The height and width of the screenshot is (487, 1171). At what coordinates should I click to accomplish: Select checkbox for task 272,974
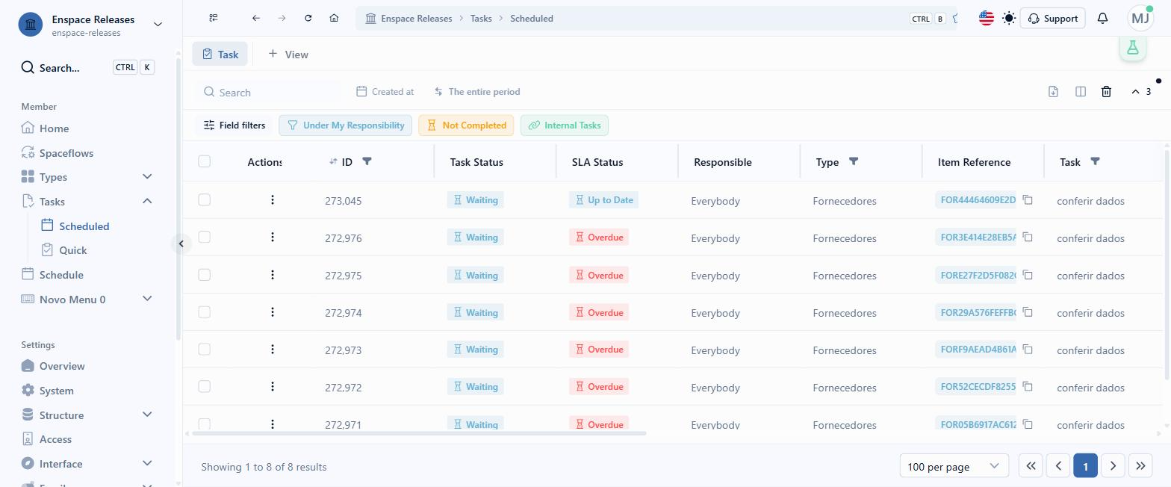pyautogui.click(x=205, y=311)
